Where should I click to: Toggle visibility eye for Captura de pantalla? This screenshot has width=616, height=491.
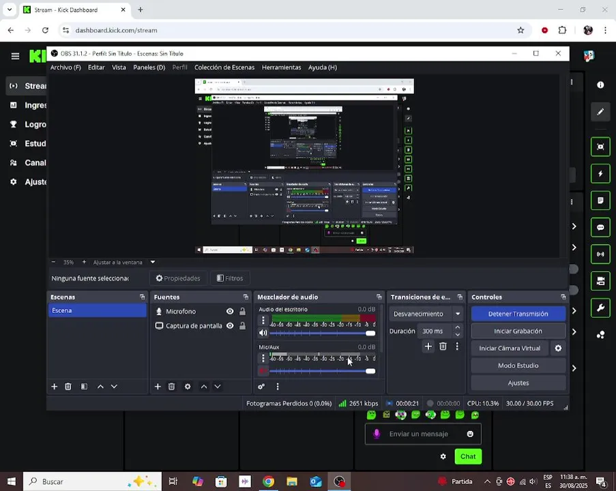coord(230,326)
